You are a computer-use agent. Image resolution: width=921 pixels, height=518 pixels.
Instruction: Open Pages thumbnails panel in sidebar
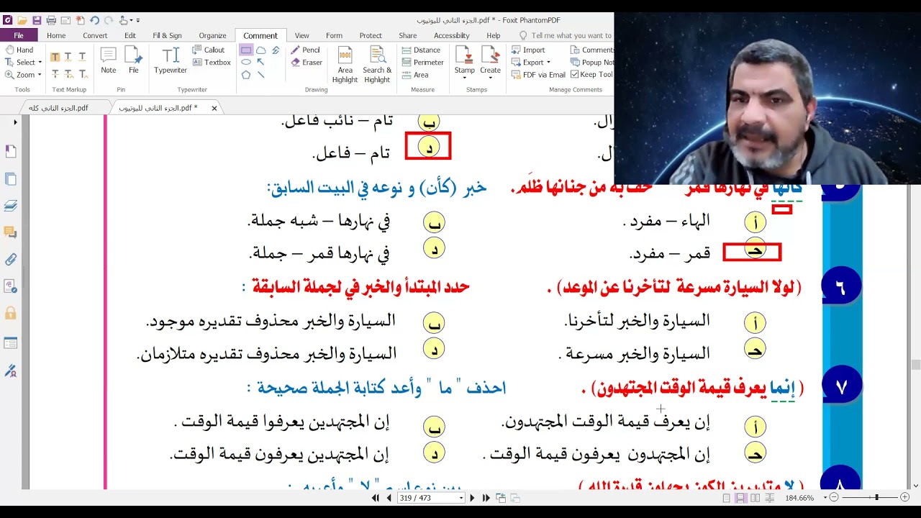(x=11, y=179)
